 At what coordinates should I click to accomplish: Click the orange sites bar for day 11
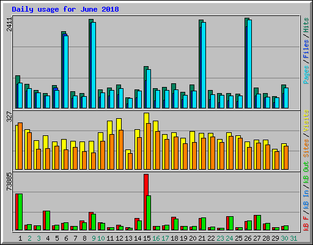tap(112, 152)
